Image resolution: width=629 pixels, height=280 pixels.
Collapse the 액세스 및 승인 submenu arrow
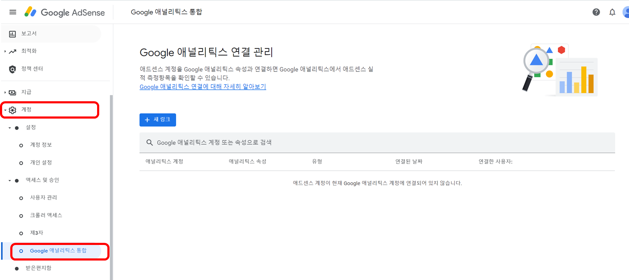[x=10, y=181]
